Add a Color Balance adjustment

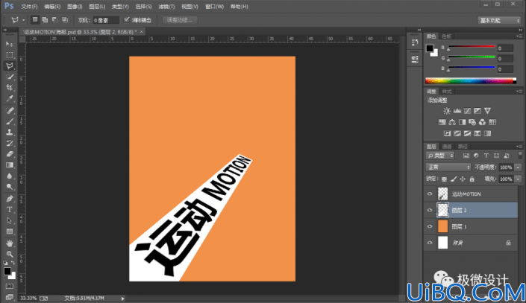pyautogui.click(x=452, y=122)
